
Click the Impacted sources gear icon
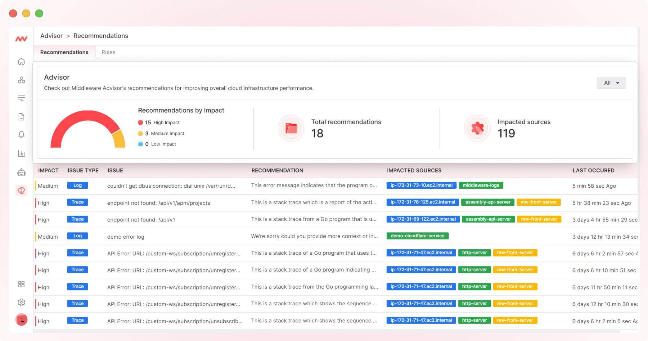pos(477,128)
